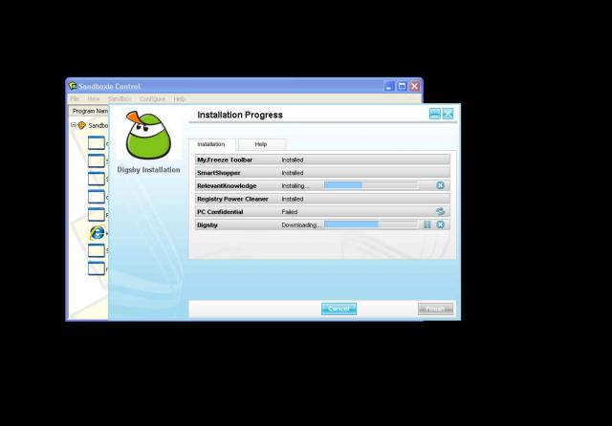Click the Finish button
Viewport: 612px width, 426px height.
tap(436, 309)
